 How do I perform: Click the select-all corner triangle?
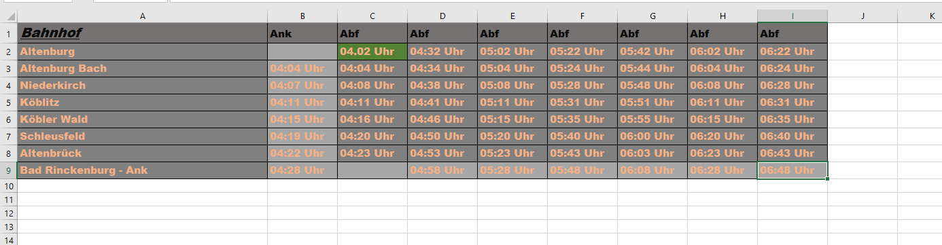(8, 16)
